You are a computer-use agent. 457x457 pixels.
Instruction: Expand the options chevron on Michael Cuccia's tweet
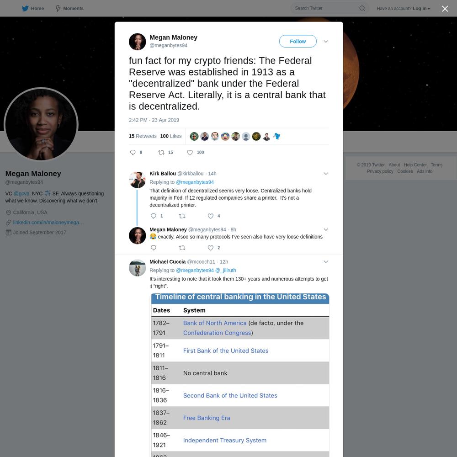click(x=326, y=262)
